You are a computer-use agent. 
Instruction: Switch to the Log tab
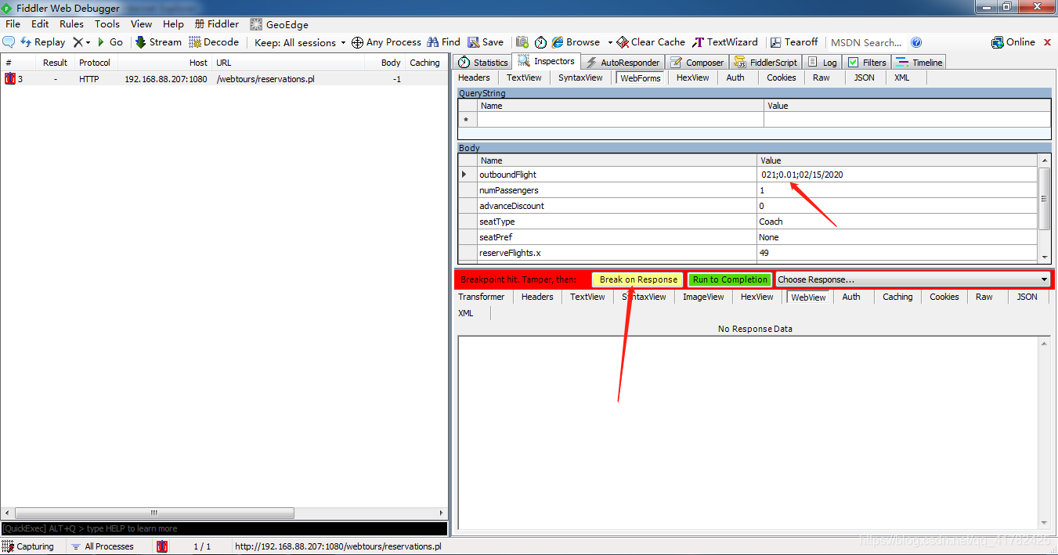(x=822, y=63)
